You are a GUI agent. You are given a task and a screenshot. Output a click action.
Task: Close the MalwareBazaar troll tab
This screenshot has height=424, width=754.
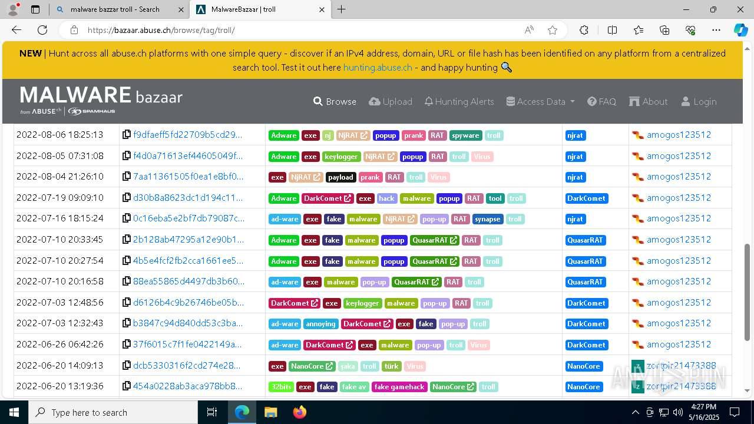(x=322, y=9)
